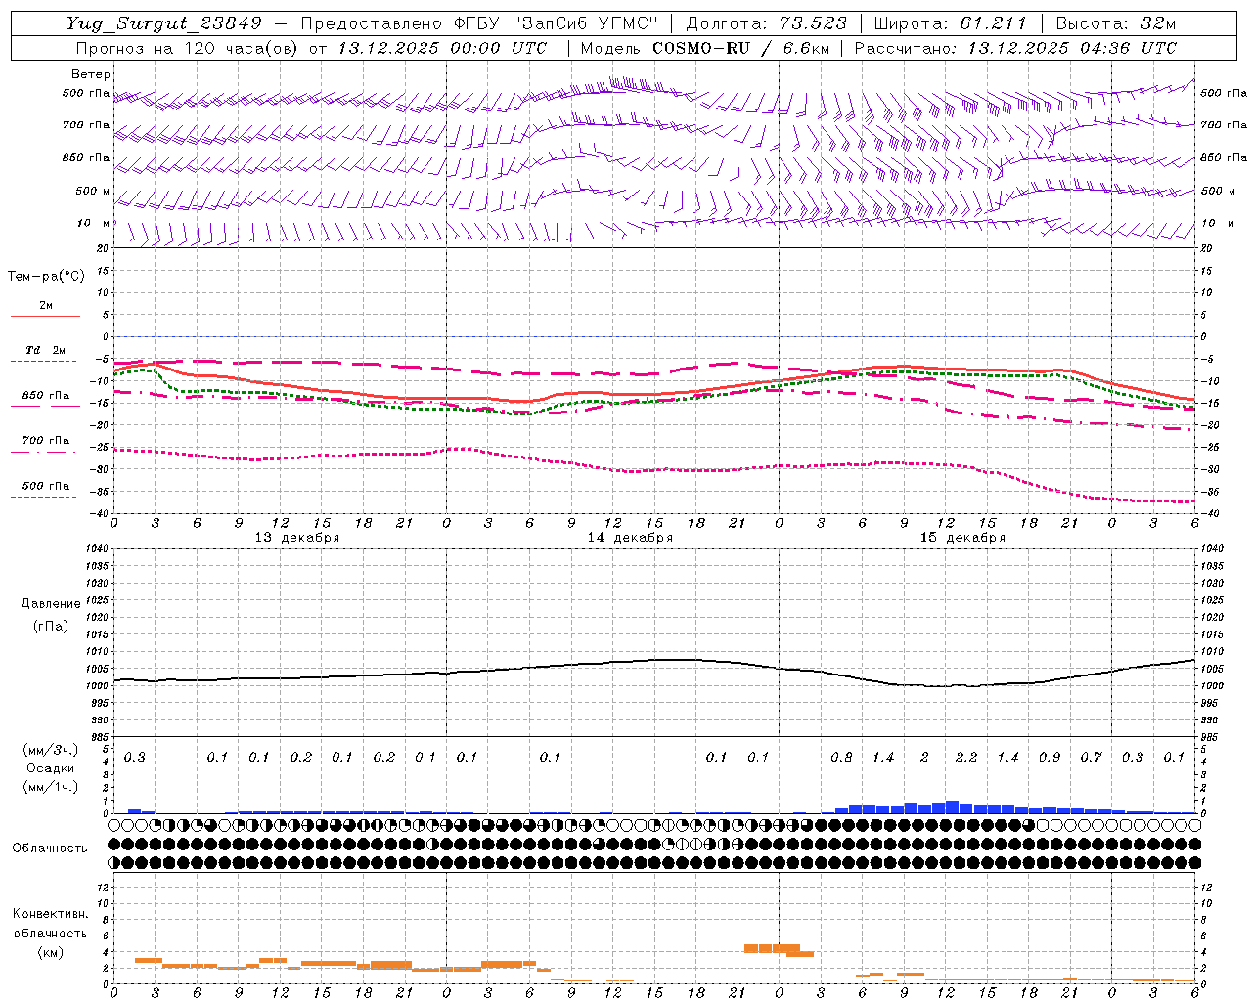Viewport: 1252px width, 1001px height.
Task: Select the provider text ФГБУ "ЗапСиб УГМС"
Action: 557,23
